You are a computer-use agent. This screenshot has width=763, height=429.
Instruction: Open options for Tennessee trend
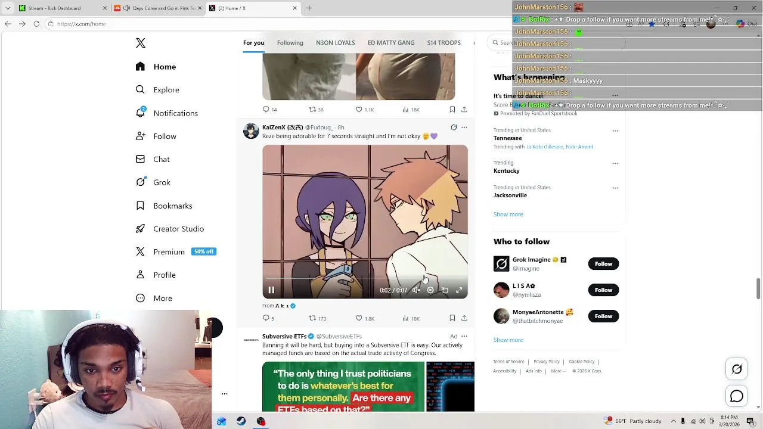(615, 131)
